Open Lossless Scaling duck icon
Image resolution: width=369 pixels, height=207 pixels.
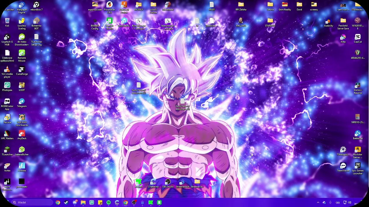tap(22, 24)
